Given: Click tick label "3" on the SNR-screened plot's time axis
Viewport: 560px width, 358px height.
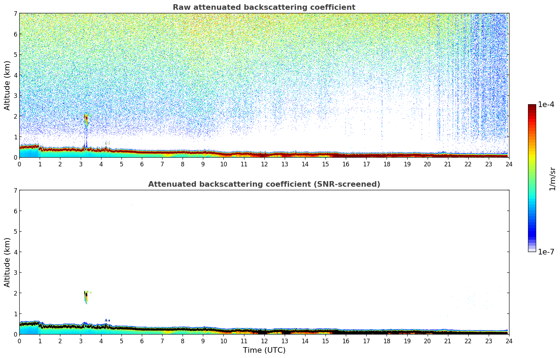Looking at the screenshot, I should (x=81, y=341).
